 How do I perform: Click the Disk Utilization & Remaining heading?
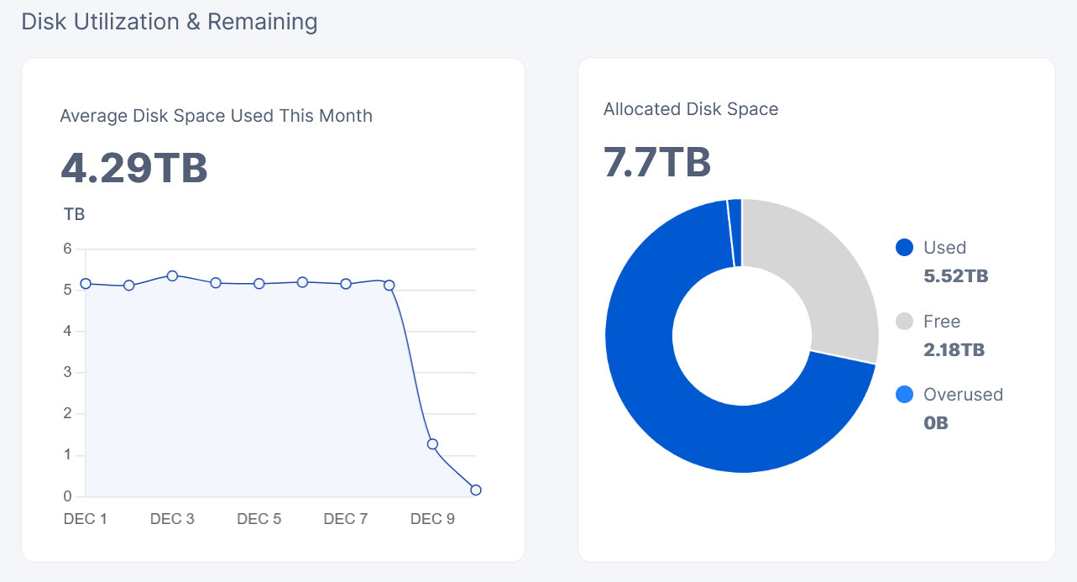(x=170, y=22)
